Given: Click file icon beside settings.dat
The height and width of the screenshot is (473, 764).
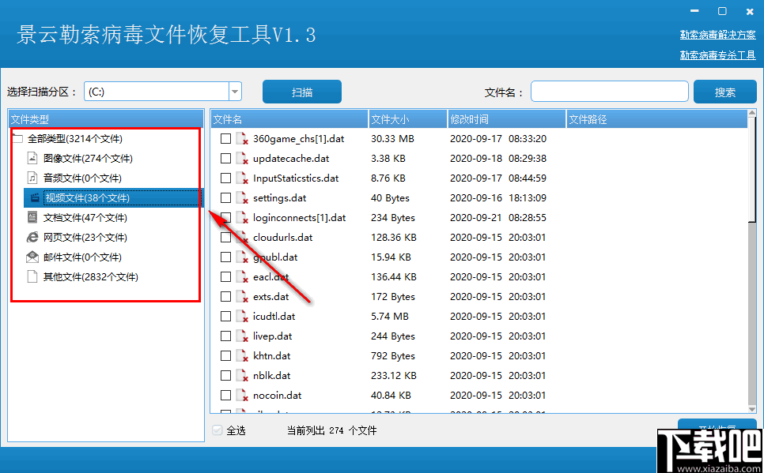Looking at the screenshot, I should pos(242,197).
